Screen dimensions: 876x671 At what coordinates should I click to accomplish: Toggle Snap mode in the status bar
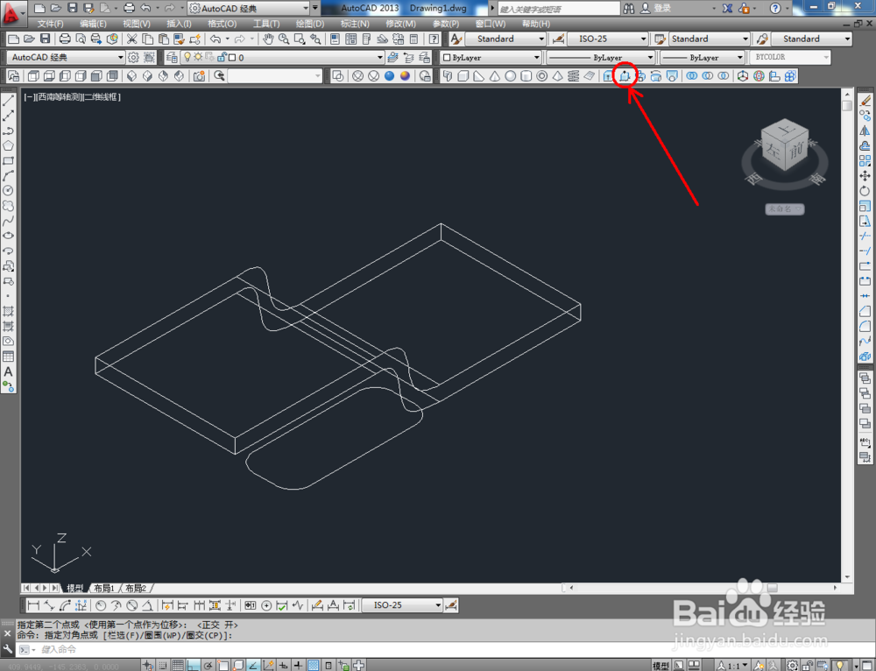(163, 666)
